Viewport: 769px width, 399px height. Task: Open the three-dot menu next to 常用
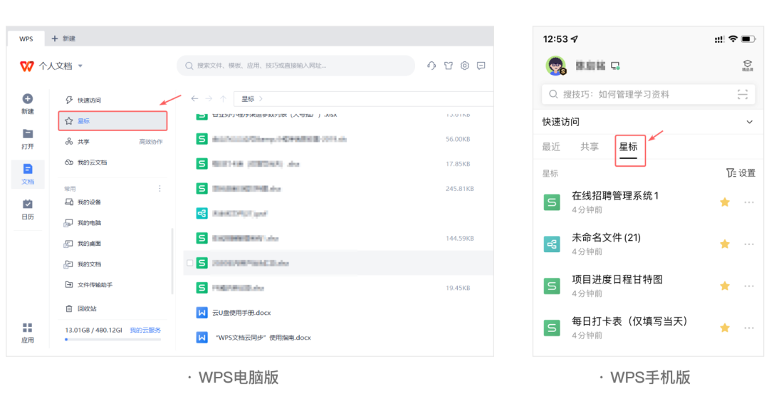[159, 189]
